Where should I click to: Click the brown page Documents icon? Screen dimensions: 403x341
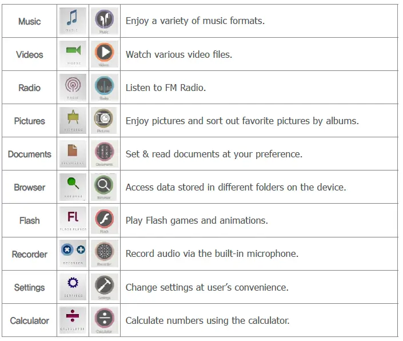pos(73,154)
